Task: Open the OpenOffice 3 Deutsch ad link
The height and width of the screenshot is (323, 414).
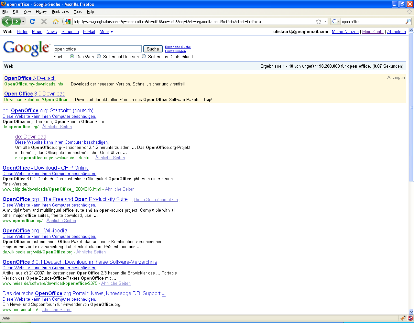Action: (x=30, y=78)
